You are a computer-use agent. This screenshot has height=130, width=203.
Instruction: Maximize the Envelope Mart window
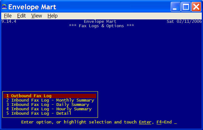coord(186,7)
